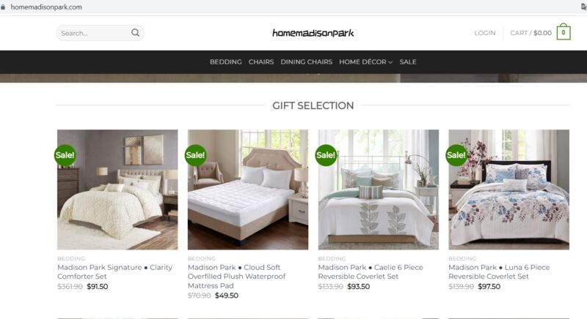Click the padlock icon in address bar
This screenshot has height=319, width=587.
pos(4,7)
